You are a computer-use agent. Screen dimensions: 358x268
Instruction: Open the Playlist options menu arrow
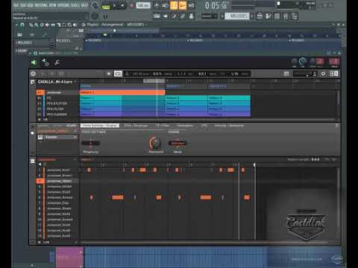(x=16, y=25)
